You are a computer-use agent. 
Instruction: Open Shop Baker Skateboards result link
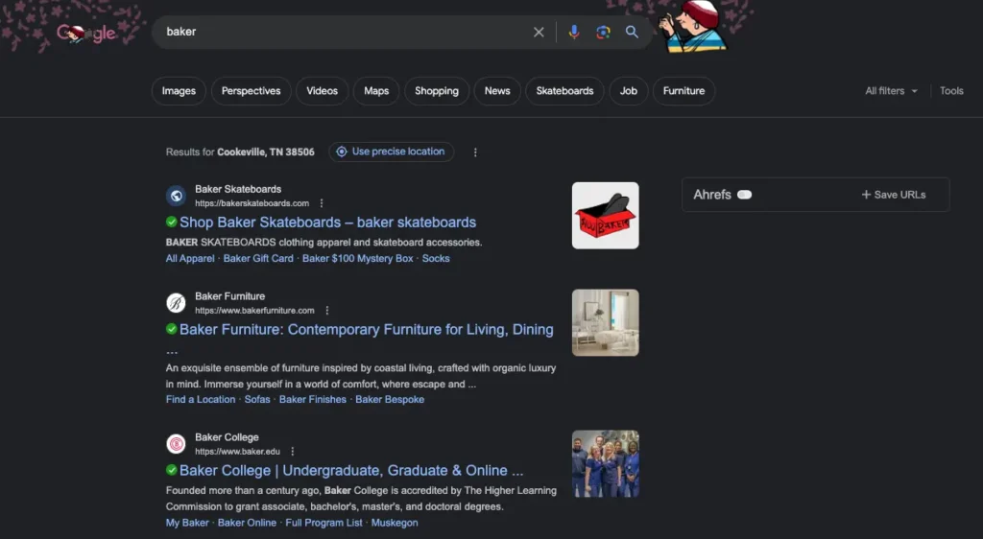click(x=328, y=223)
